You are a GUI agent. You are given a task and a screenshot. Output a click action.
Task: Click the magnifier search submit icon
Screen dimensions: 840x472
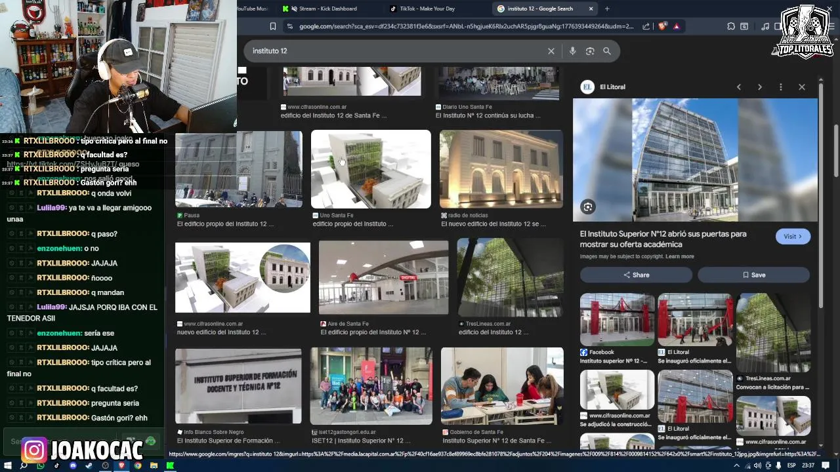point(607,51)
